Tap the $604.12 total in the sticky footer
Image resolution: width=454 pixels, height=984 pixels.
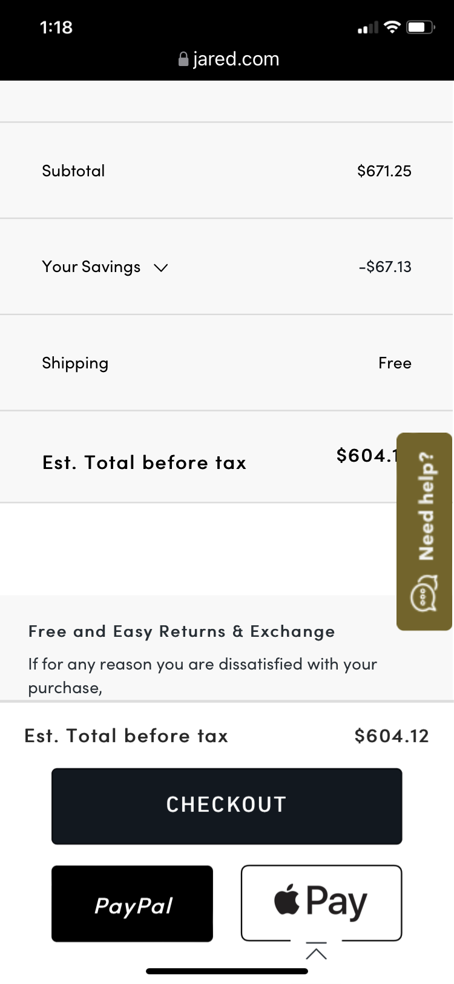click(392, 736)
